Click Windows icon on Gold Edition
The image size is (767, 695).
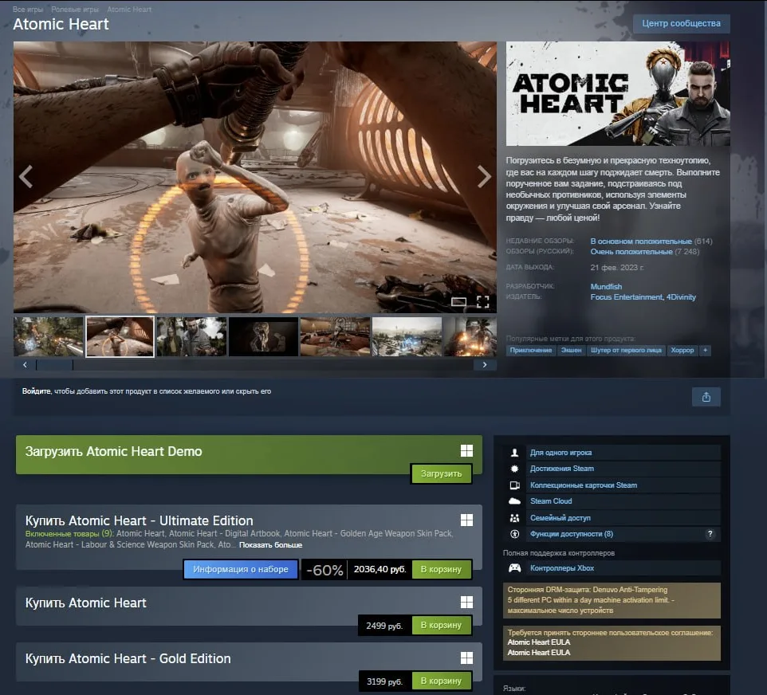[x=466, y=658]
